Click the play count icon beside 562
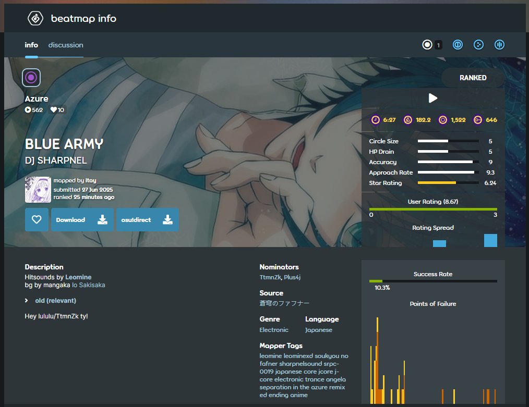 coord(28,109)
